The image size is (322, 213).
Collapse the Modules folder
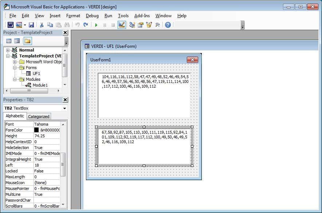pyautogui.click(x=15, y=79)
